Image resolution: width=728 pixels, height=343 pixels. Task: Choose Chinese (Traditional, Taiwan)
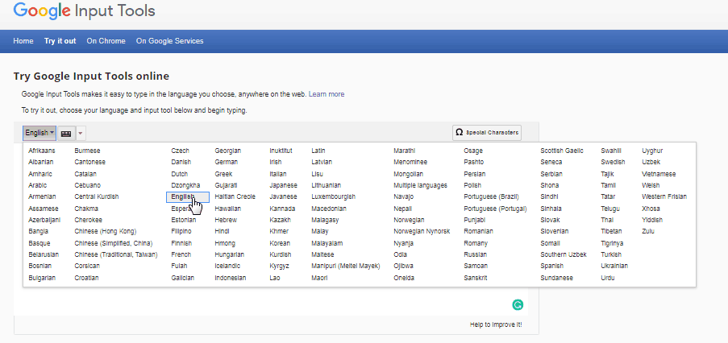coord(115,255)
